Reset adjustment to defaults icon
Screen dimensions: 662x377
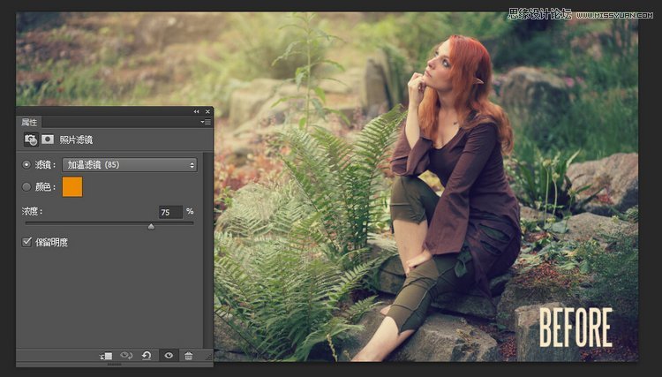tap(147, 355)
